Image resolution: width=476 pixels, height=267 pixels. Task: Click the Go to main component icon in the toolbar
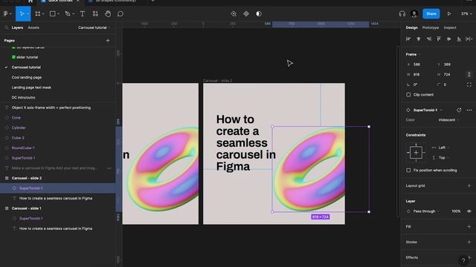234,13
